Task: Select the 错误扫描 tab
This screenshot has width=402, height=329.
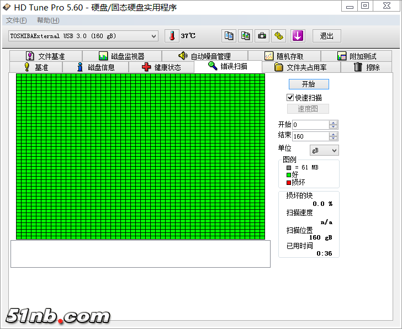Action: pyautogui.click(x=228, y=66)
